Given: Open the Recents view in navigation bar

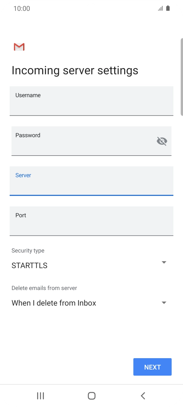Looking at the screenshot, I should coord(40,396).
